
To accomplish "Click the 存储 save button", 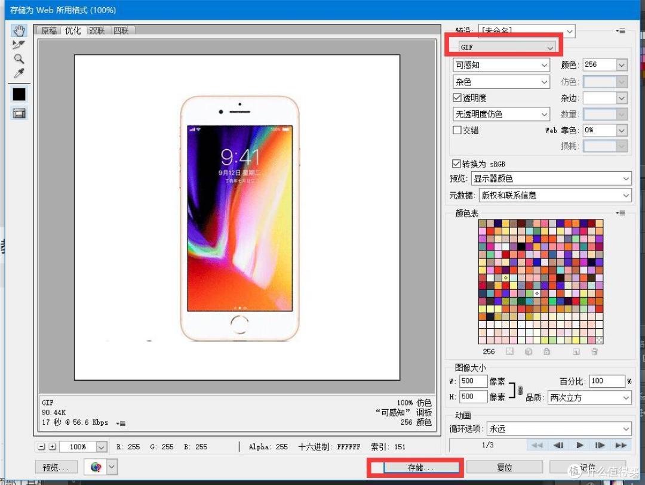I will coord(421,467).
